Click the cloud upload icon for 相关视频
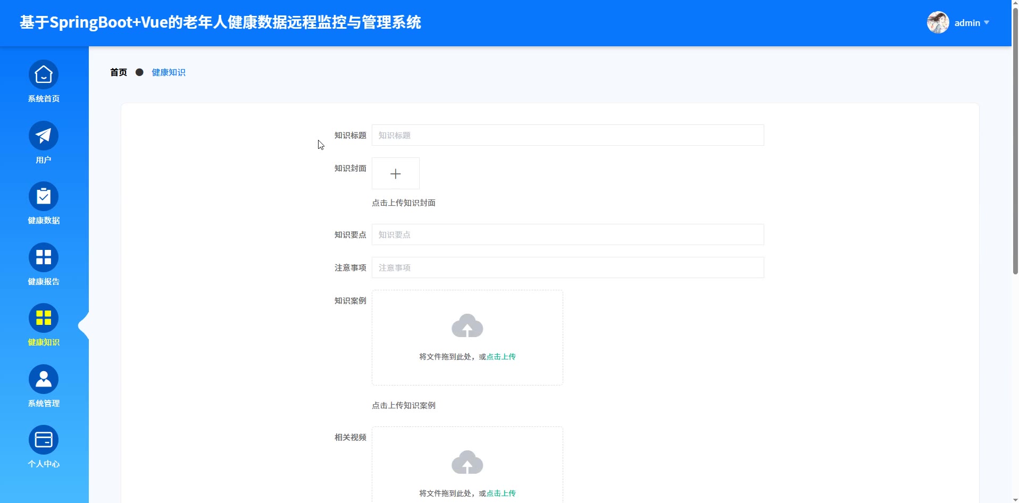This screenshot has height=503, width=1019. (x=467, y=462)
